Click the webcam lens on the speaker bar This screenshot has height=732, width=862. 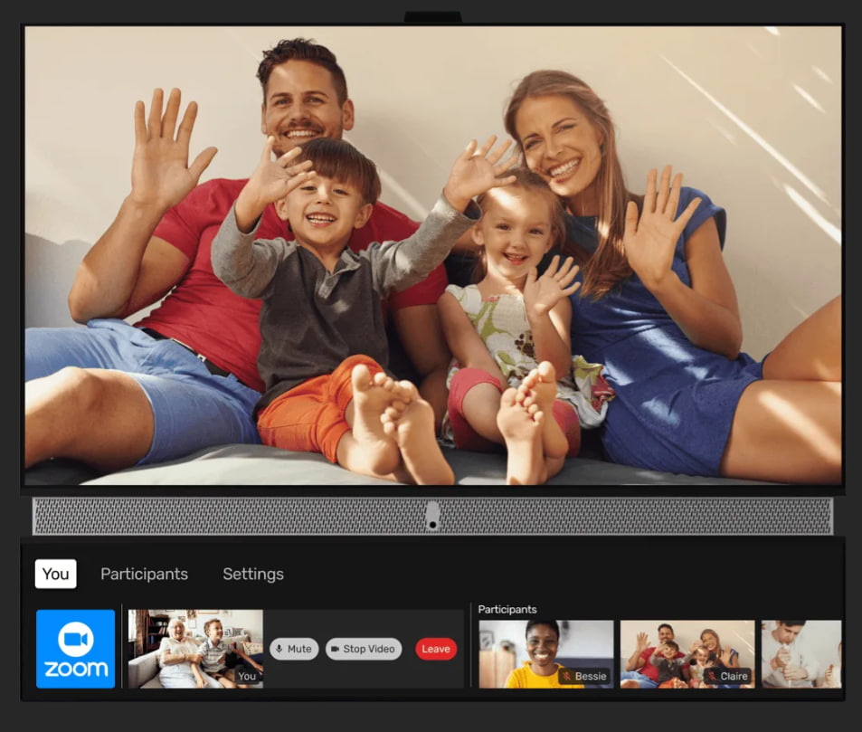pos(432,517)
